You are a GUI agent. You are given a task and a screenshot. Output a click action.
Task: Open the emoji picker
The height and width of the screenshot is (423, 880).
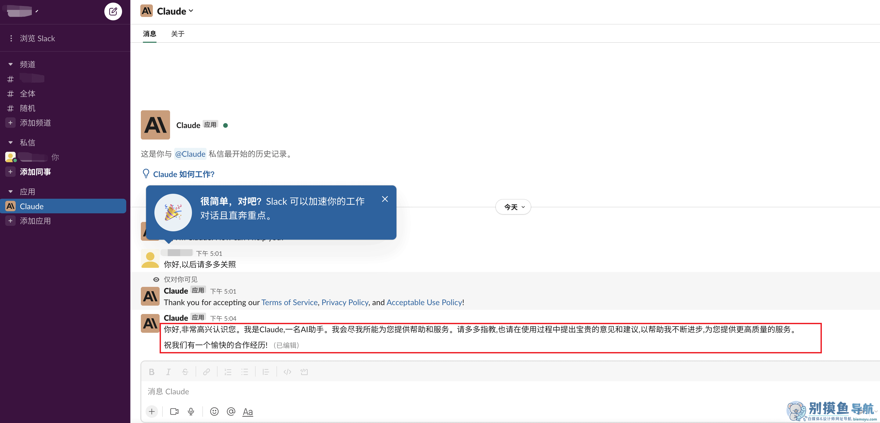[214, 411]
